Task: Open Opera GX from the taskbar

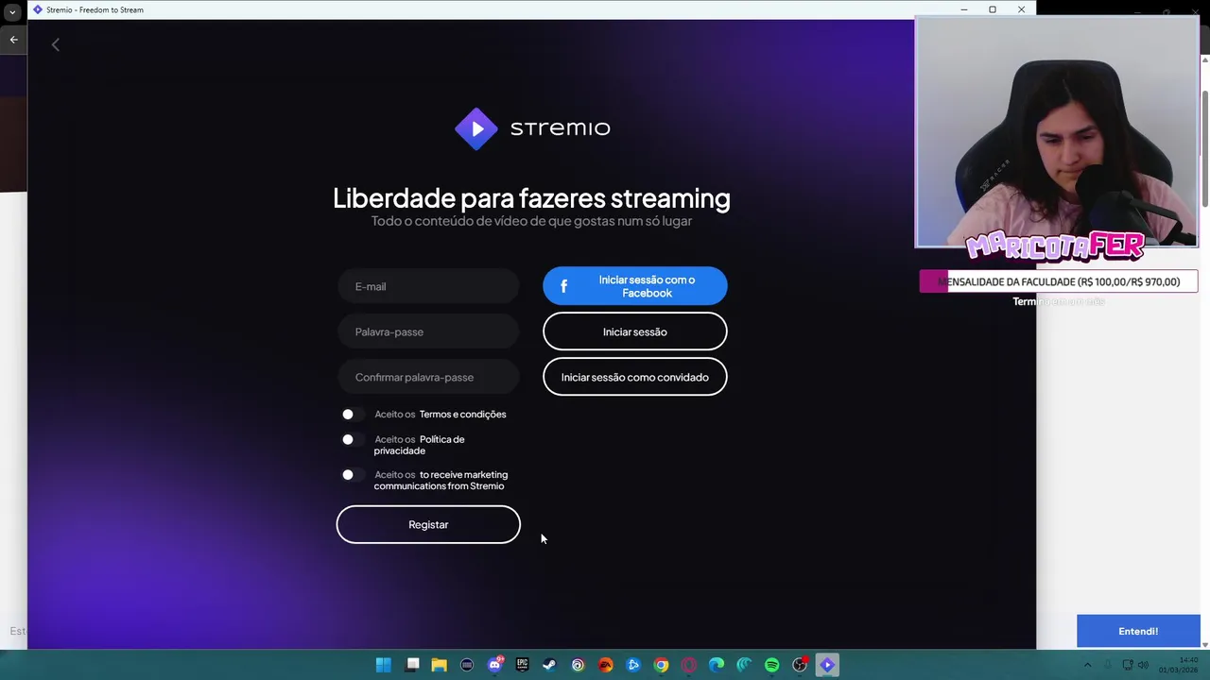Action: [x=688, y=665]
